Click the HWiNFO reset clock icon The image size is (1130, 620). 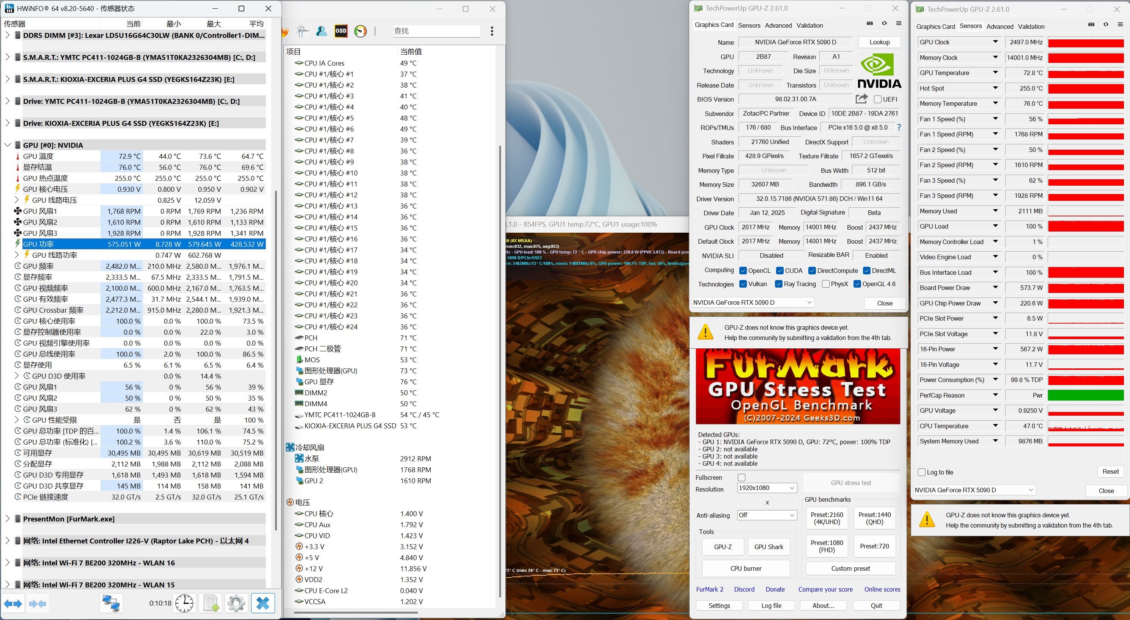[184, 603]
